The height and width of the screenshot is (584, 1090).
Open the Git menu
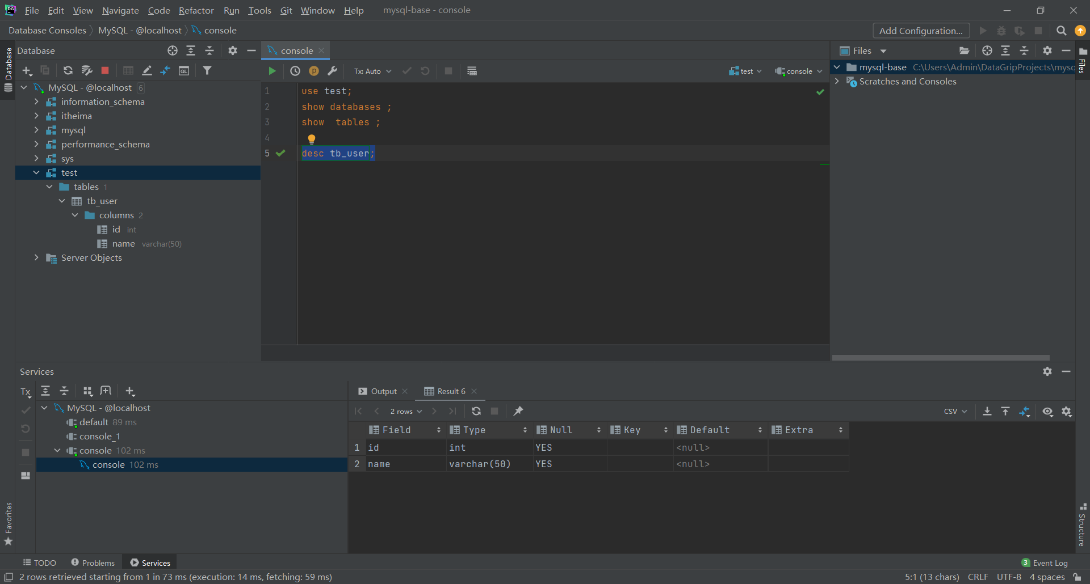point(286,10)
